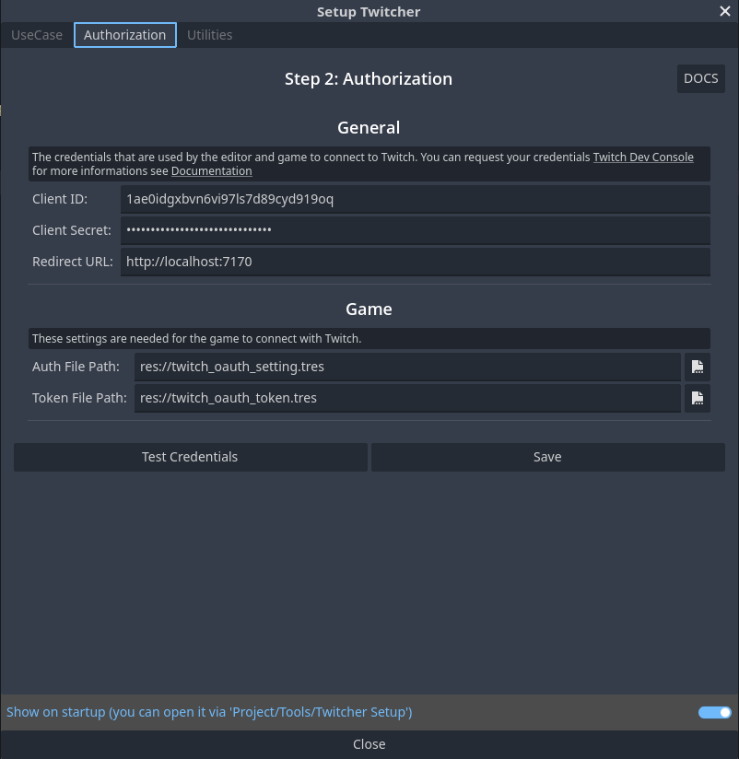Select the Authorization tab
The height and width of the screenshot is (759, 739).
point(124,35)
